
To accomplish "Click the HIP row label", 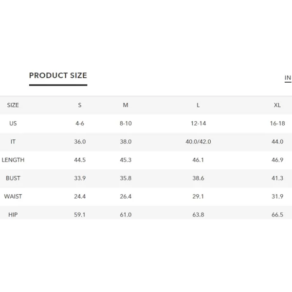I will click(13, 215).
